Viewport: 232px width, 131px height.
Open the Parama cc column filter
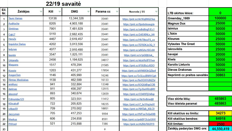(x=117, y=12)
